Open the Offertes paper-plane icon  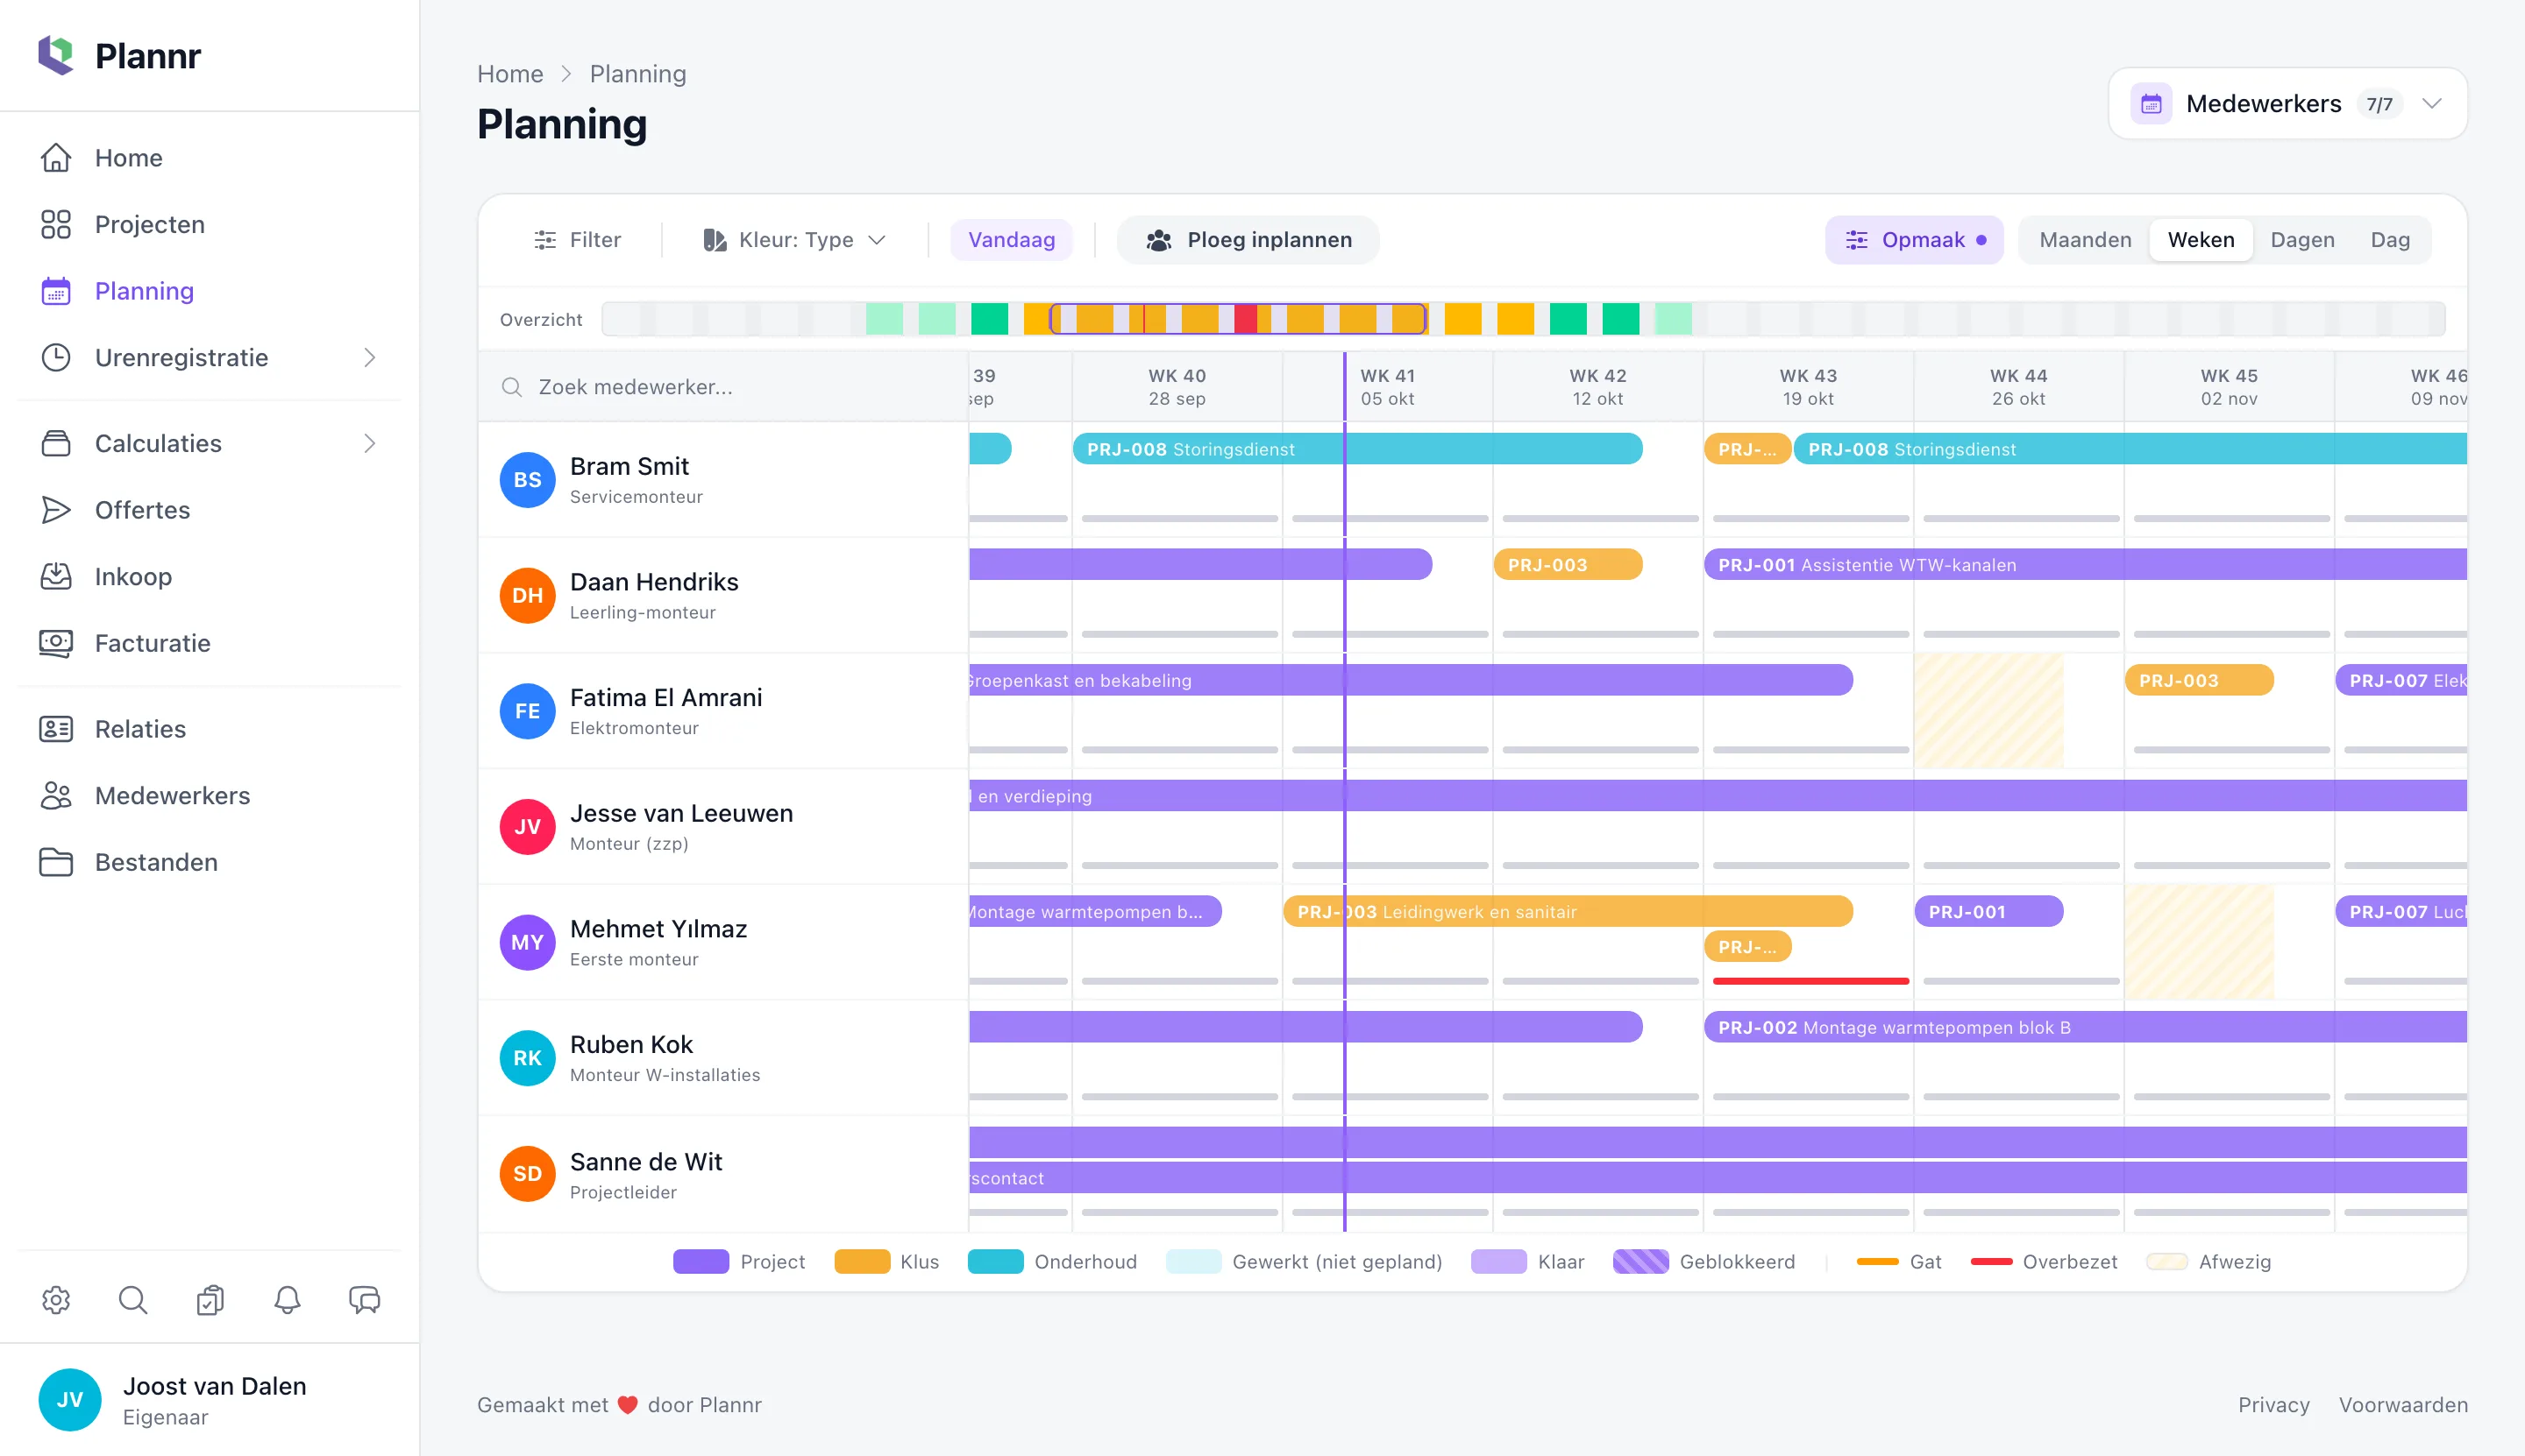click(56, 510)
